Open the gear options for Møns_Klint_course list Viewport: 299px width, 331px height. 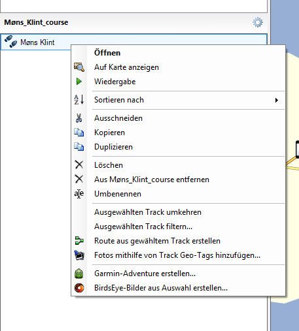click(x=258, y=22)
